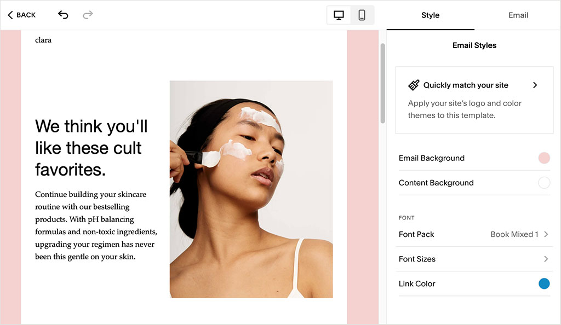Undo the last change

63,15
